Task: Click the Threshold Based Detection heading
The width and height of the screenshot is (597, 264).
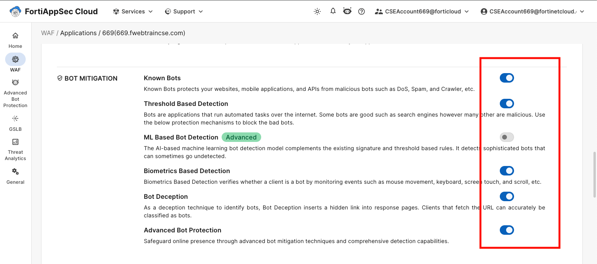Action: (186, 104)
